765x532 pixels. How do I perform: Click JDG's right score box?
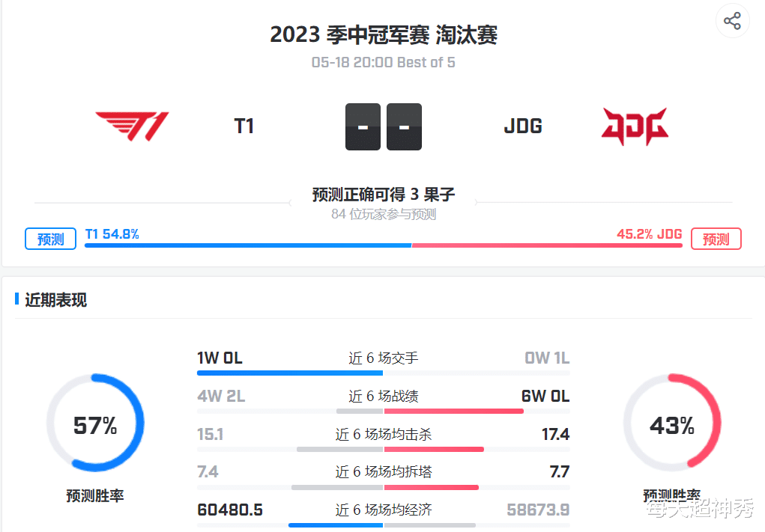tap(404, 126)
